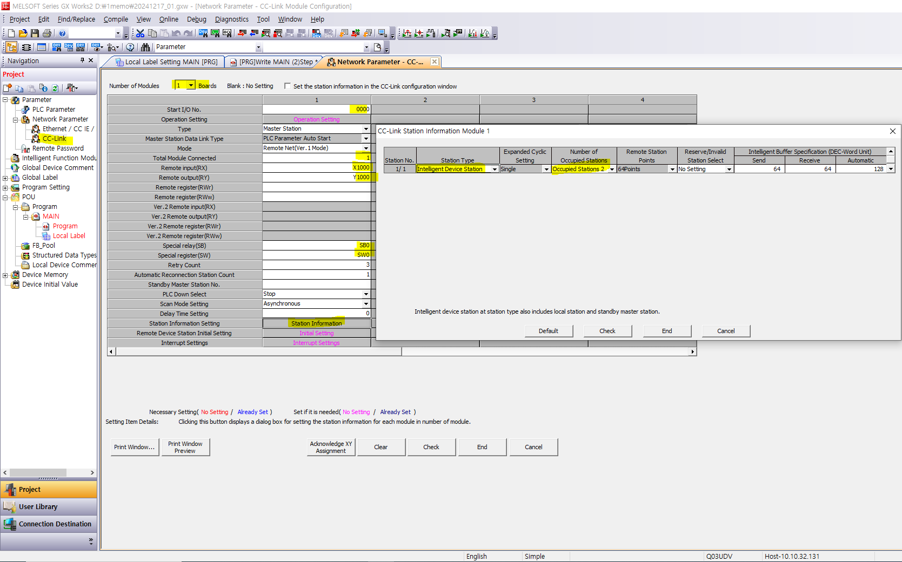Click the Cut scissors icon
The image size is (902, 562).
141,33
